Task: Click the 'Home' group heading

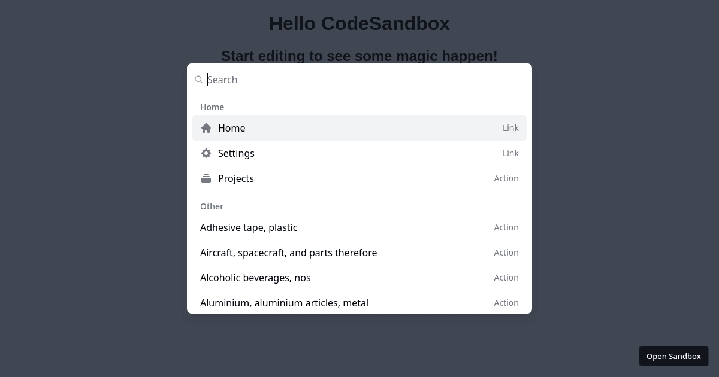Action: [212, 107]
